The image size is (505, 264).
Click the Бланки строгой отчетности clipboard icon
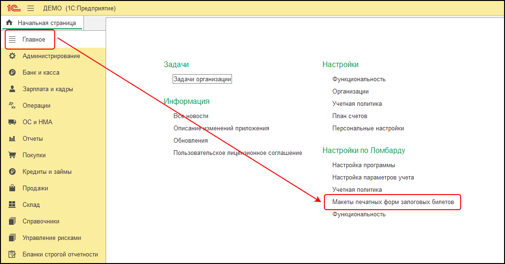pos(12,254)
